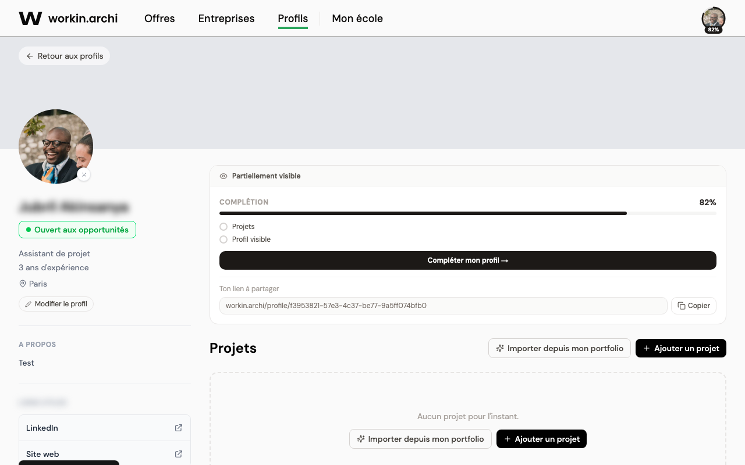This screenshot has width=745, height=465.
Task: Select the Projets checklist circle
Action: click(x=223, y=227)
